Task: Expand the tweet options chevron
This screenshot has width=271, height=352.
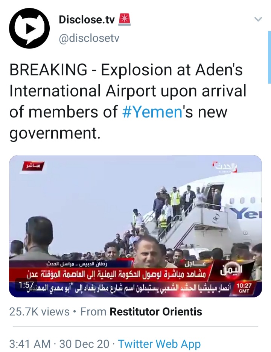Action: pyautogui.click(x=258, y=19)
